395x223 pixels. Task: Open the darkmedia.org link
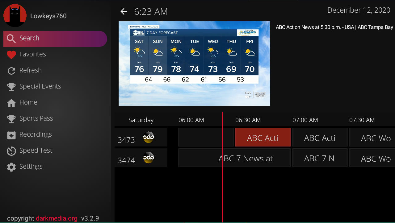(57, 218)
